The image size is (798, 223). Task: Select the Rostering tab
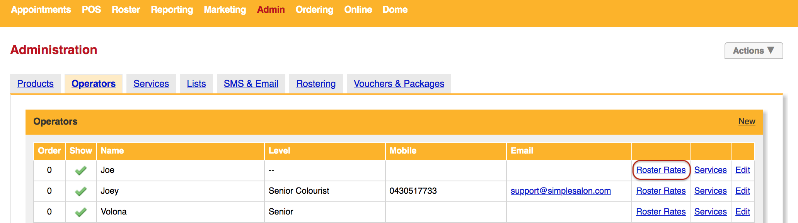pyautogui.click(x=316, y=84)
